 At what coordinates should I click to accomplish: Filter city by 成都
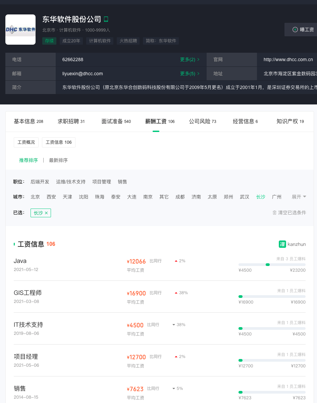pos(180,197)
